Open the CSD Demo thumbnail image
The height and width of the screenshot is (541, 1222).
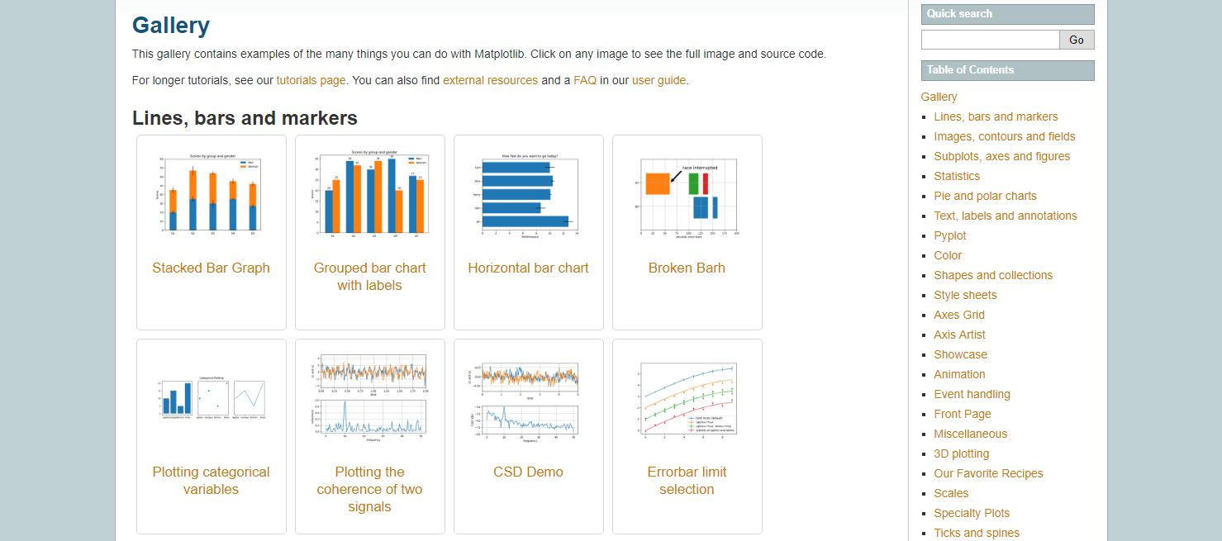click(x=528, y=399)
